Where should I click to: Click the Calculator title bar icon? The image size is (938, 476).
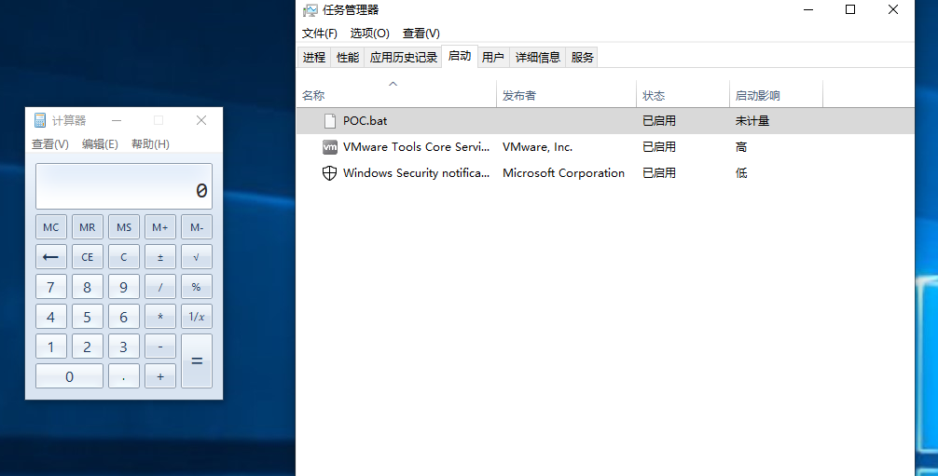click(x=40, y=120)
